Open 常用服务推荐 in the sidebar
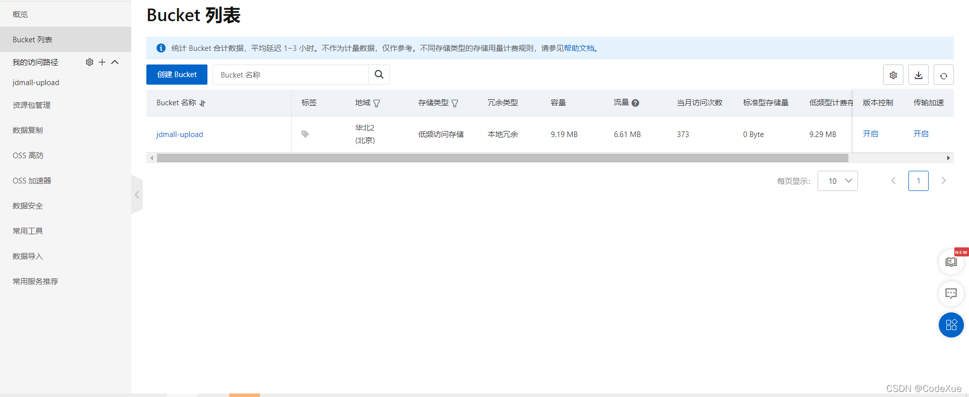 pos(35,281)
